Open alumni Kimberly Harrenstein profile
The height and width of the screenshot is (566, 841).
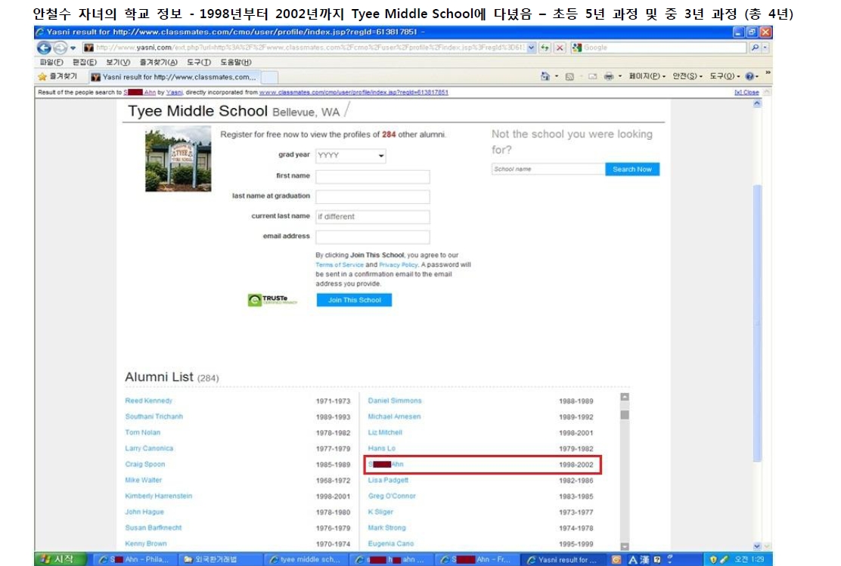tap(158, 496)
